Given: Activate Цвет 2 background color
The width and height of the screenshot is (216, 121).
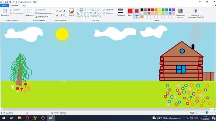Looking at the screenshot, I should (137, 13).
